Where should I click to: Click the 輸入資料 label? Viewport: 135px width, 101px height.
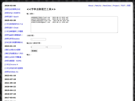coord(31,14)
